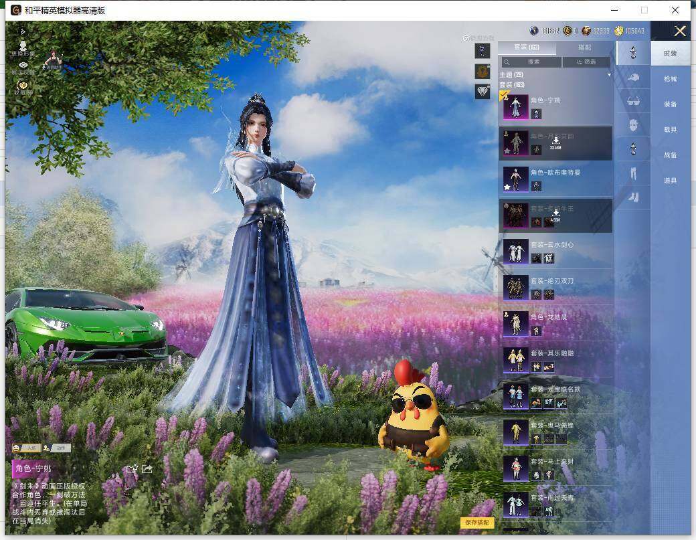Open the female avatar styling assistant icon
Viewport: 696px width, 540px height.
click(52, 59)
